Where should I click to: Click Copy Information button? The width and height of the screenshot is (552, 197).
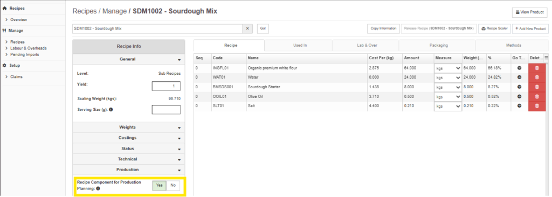[x=383, y=29]
